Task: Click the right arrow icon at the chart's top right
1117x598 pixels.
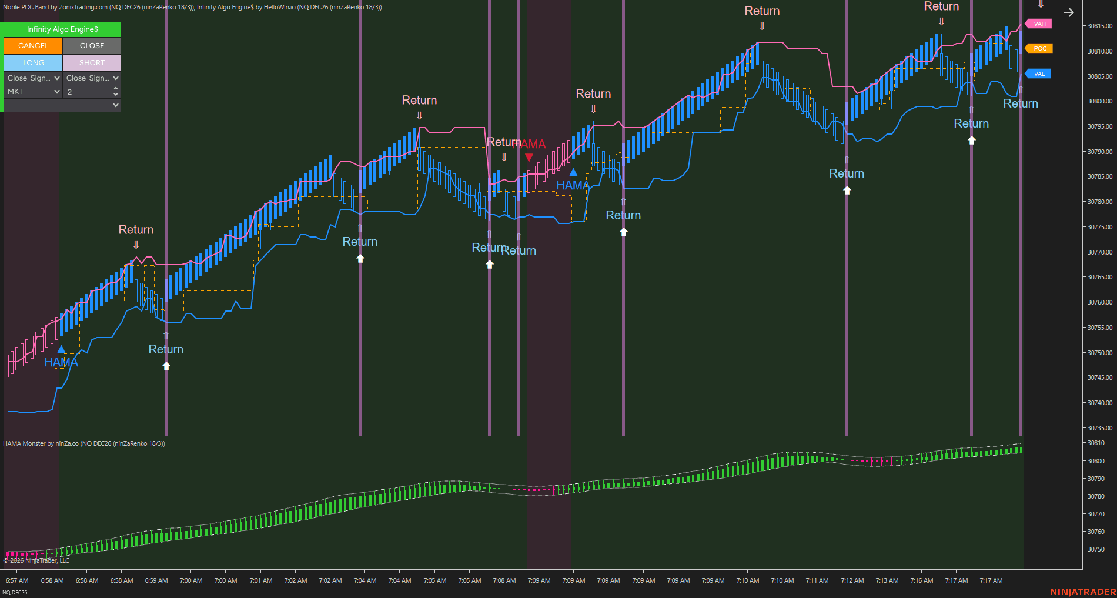Action: (1069, 12)
